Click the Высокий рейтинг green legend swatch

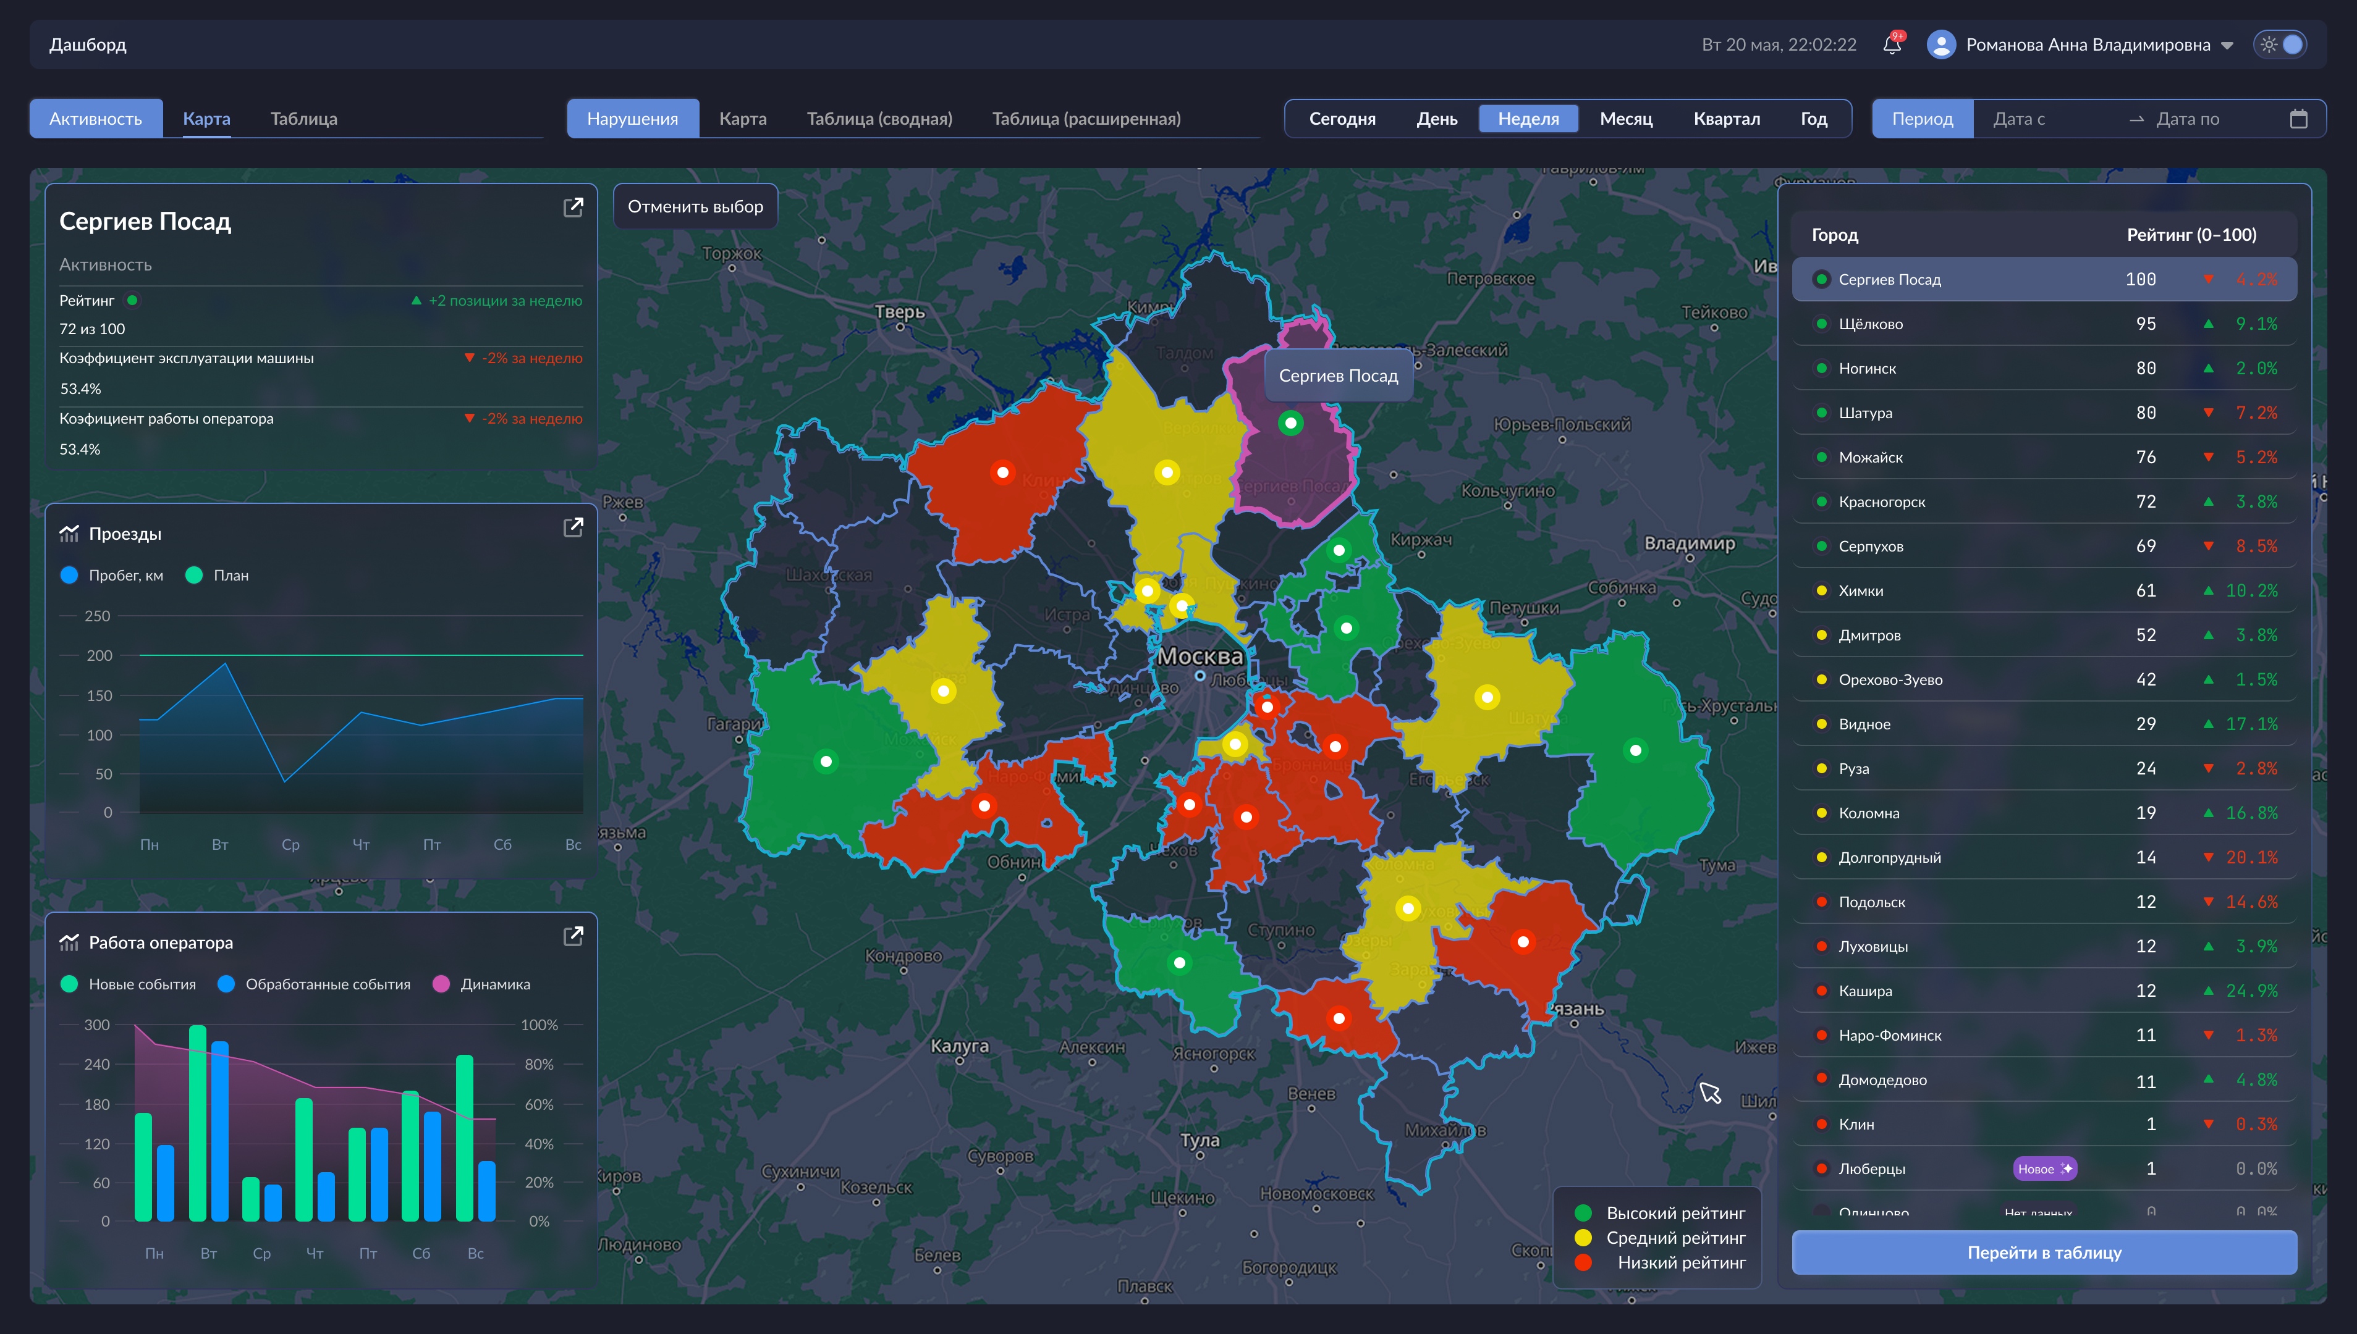1582,1213
